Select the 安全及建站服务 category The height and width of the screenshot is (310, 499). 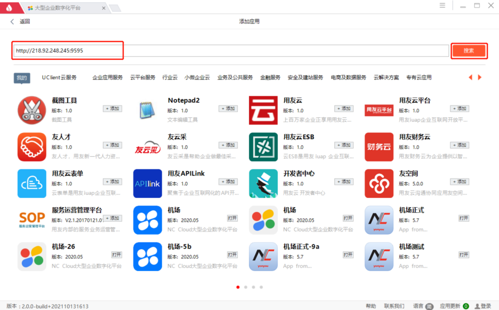305,77
